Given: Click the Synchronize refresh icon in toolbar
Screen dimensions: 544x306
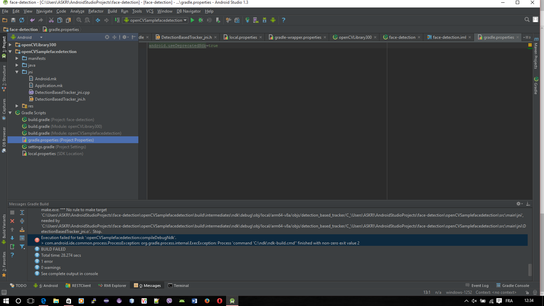Looking at the screenshot, I should point(22,20).
